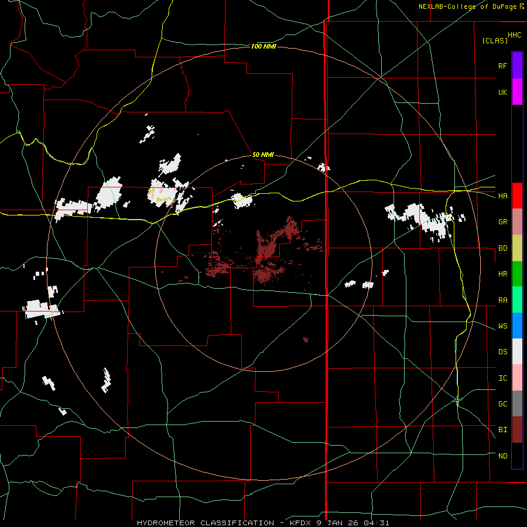Click the BI legend label
The width and height of the screenshot is (527, 527).
click(x=502, y=430)
